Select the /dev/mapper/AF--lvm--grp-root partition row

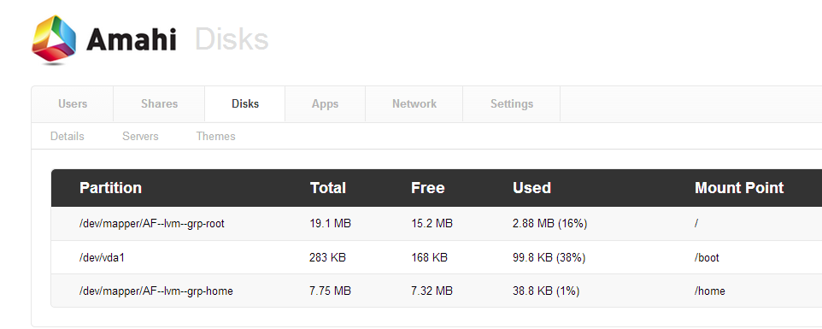click(x=436, y=224)
